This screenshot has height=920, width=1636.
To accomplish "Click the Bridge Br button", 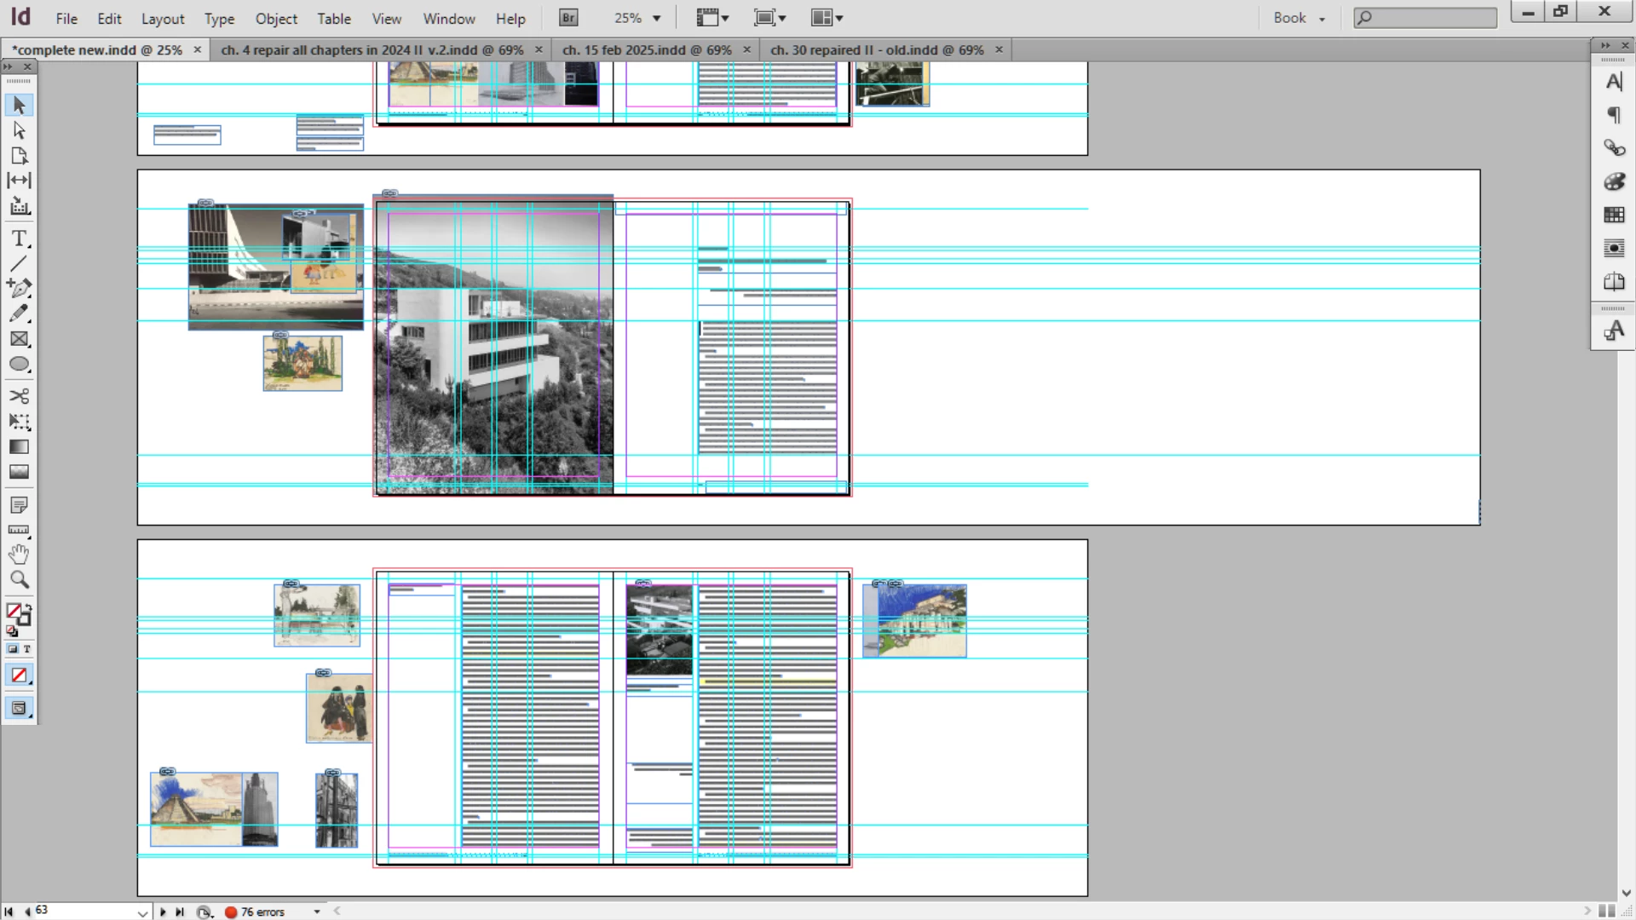I will 568,18.
